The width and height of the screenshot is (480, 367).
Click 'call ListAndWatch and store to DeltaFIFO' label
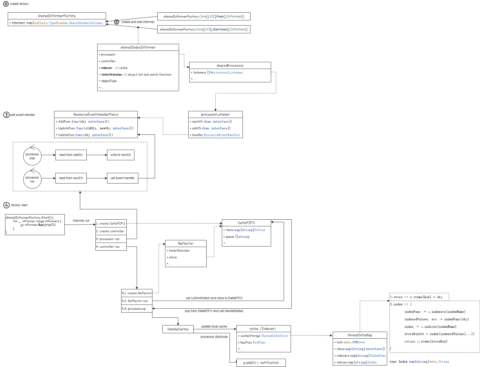pos(214,298)
